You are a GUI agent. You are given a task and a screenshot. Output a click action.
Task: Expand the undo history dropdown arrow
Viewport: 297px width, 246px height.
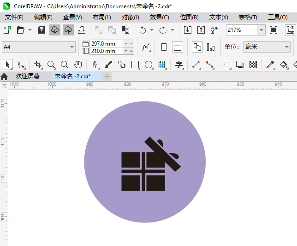[152, 30]
